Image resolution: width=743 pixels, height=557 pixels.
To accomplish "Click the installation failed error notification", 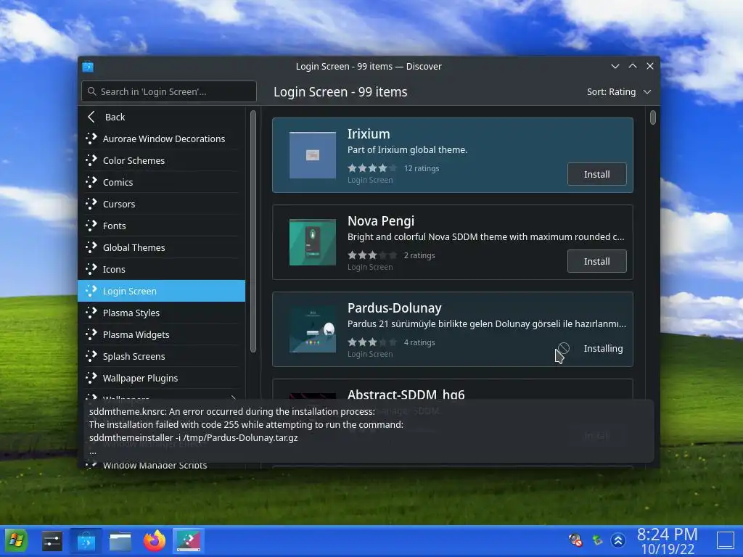I will [369, 431].
